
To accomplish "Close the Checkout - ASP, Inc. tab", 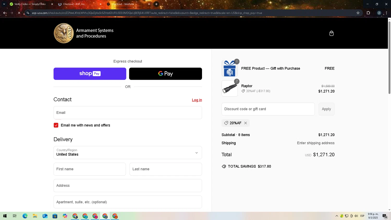I will 100,4.
